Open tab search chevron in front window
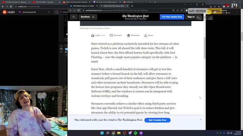This screenshot has height=136, width=243. (x=185, y=5)
